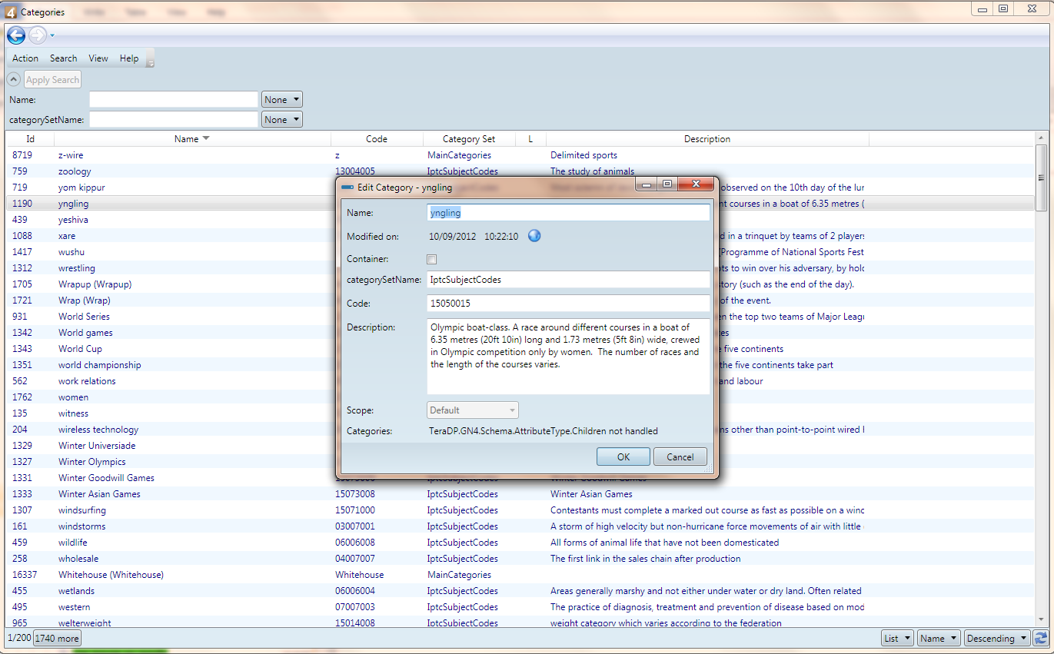Open the Descending sort order dropdown
Viewport: 1054px width, 654px height.
[997, 638]
